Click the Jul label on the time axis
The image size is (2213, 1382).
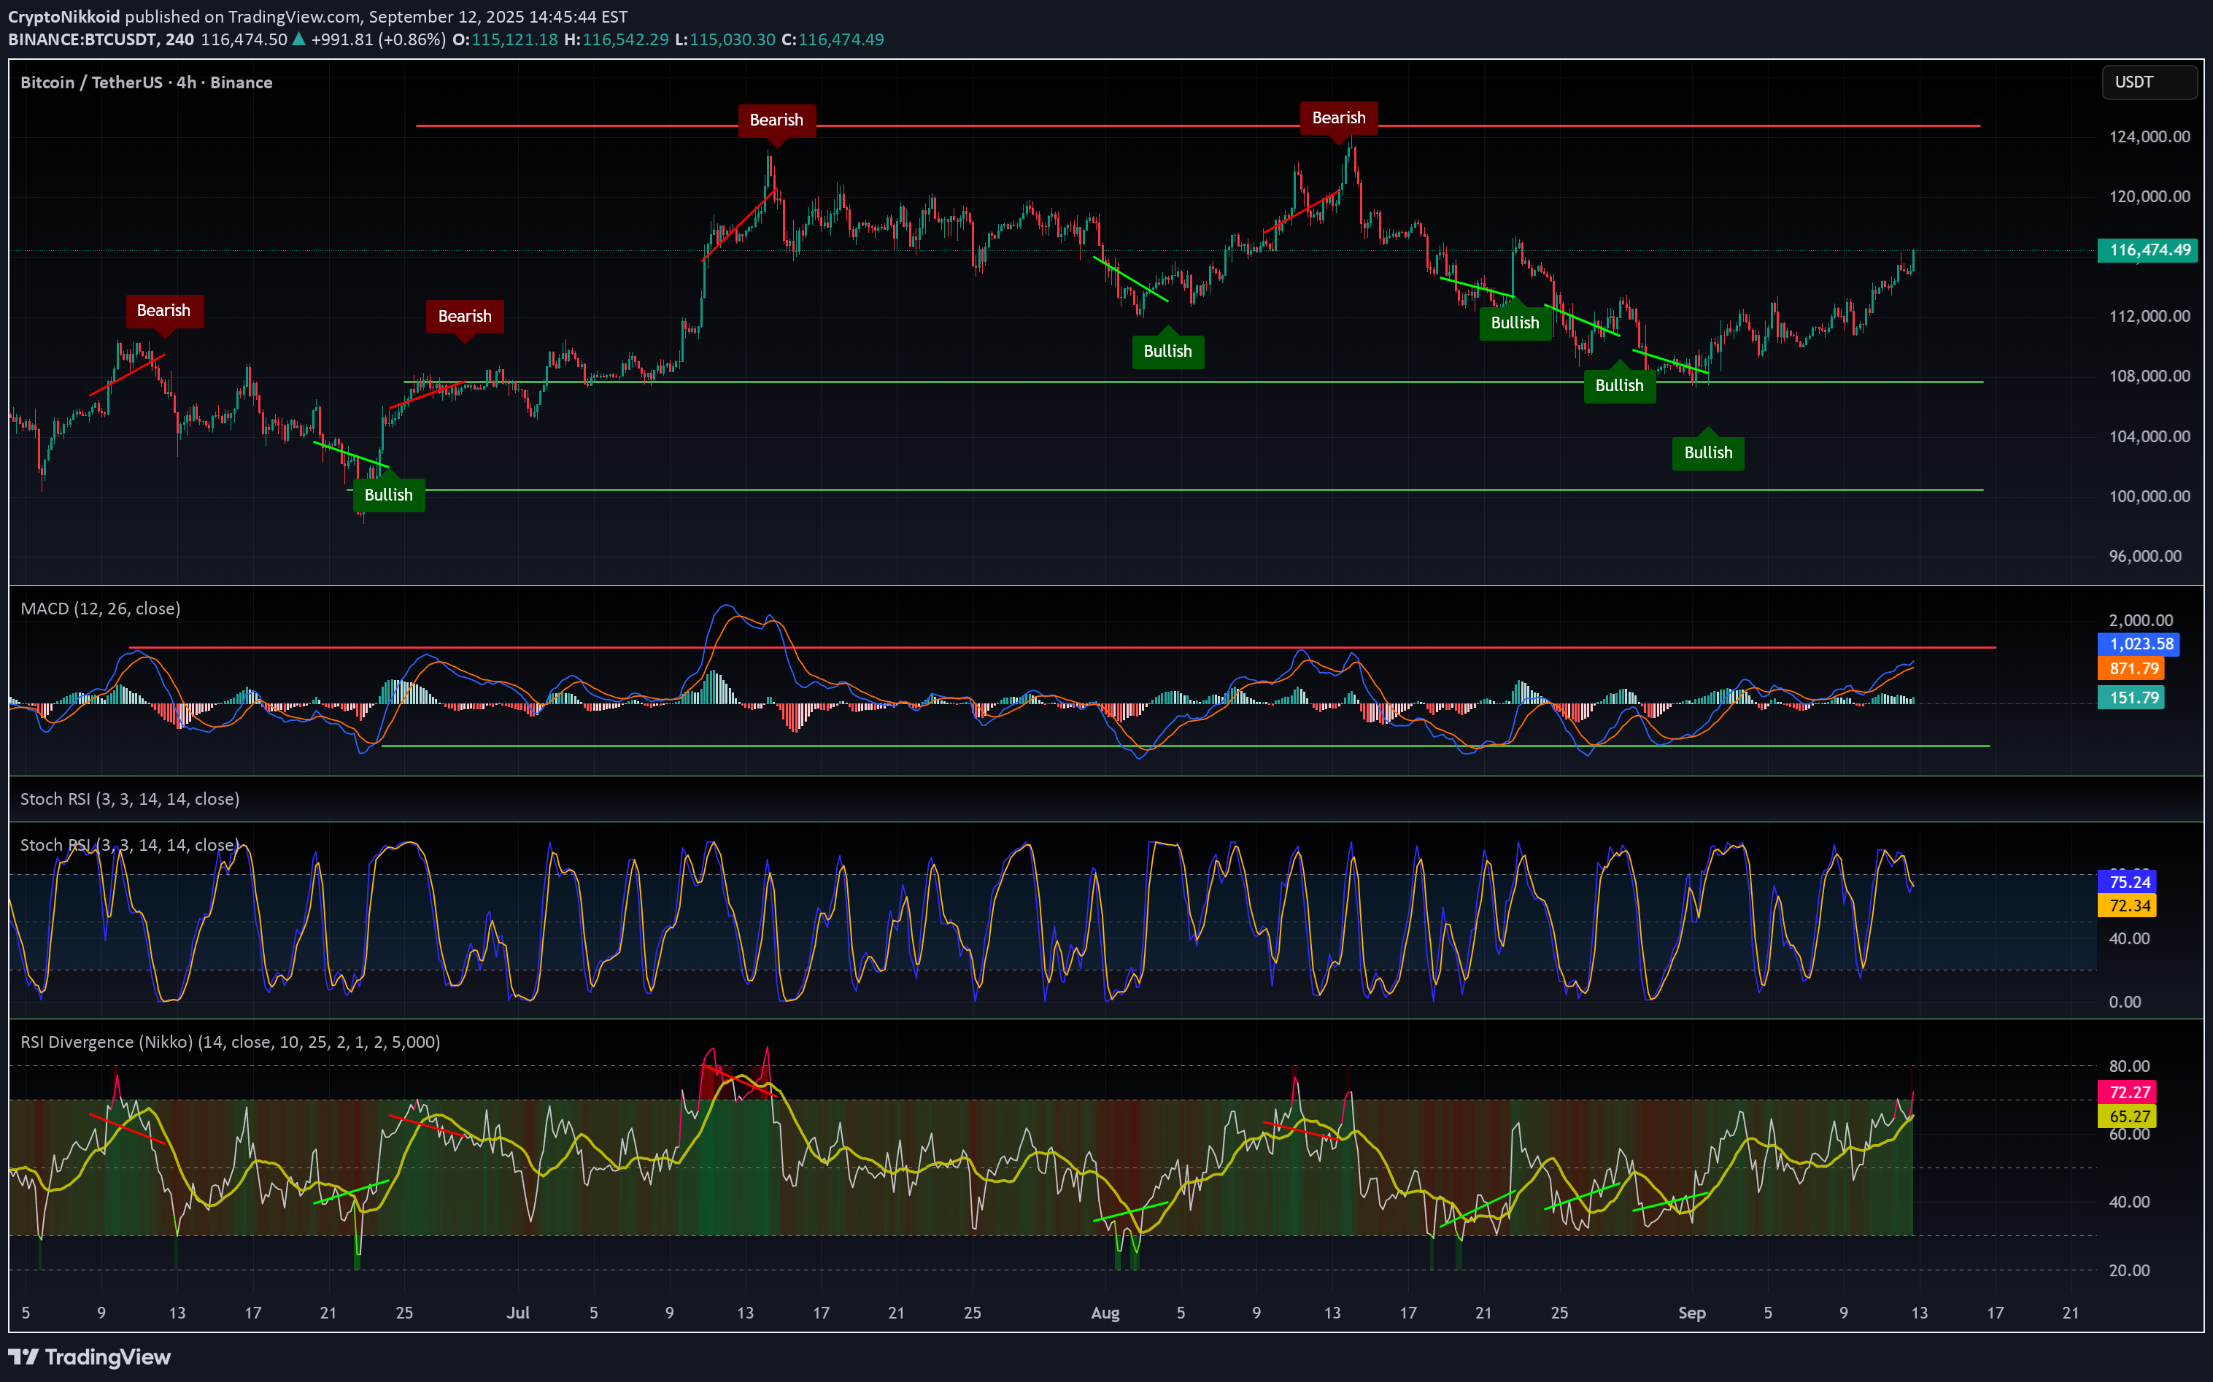coord(518,1313)
